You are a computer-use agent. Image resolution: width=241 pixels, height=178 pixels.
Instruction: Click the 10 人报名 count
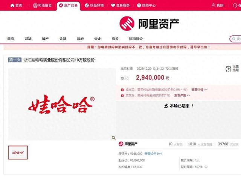click(x=175, y=144)
